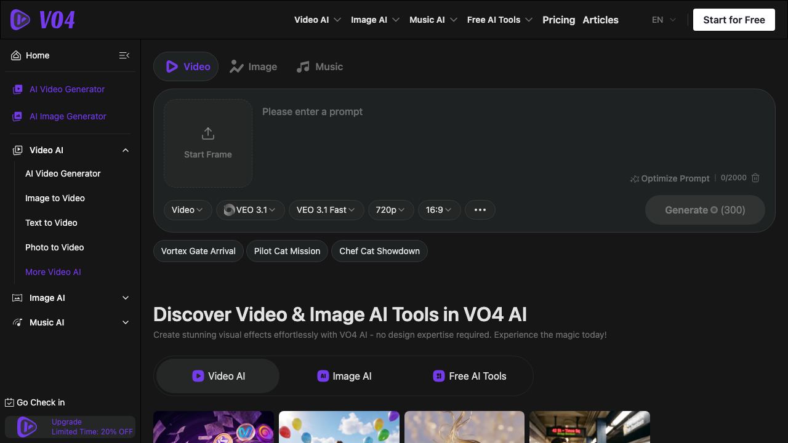Open the EN language selector

[x=664, y=20]
